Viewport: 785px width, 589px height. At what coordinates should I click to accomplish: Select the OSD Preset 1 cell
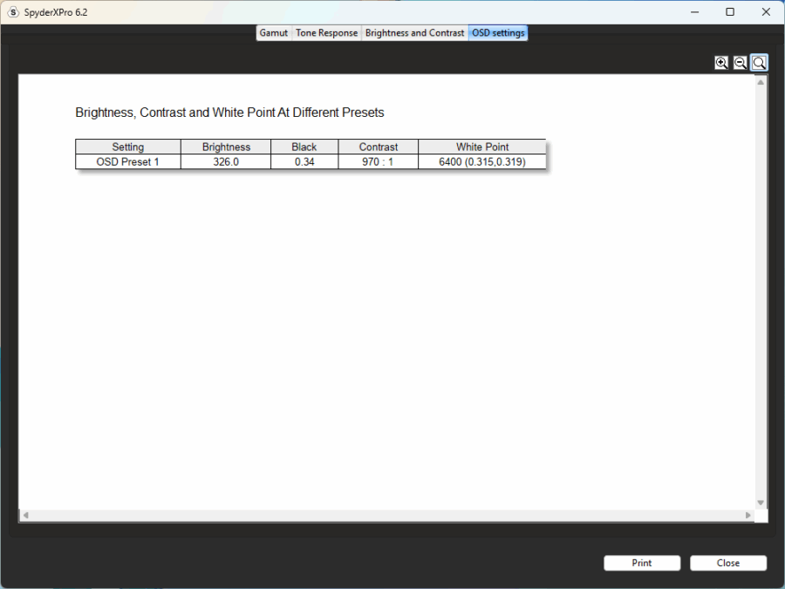128,161
